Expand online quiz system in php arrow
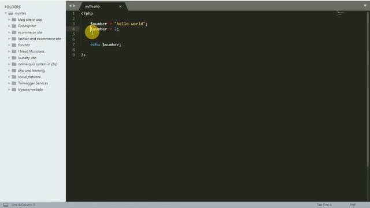The image size is (370, 208). point(9,64)
